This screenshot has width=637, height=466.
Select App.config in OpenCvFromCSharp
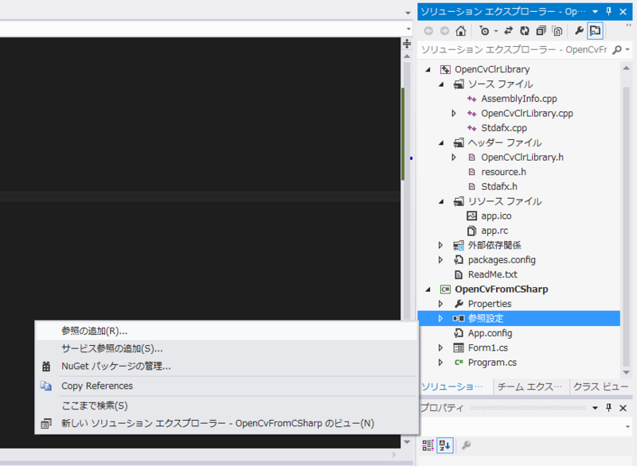point(490,333)
